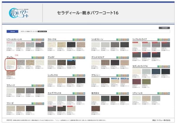
Task: Select the burgundy モダンストライプ16 swatch
Action: click(137, 82)
